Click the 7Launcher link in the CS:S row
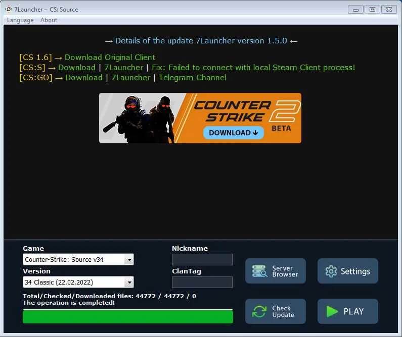The height and width of the screenshot is (337, 402). point(123,68)
